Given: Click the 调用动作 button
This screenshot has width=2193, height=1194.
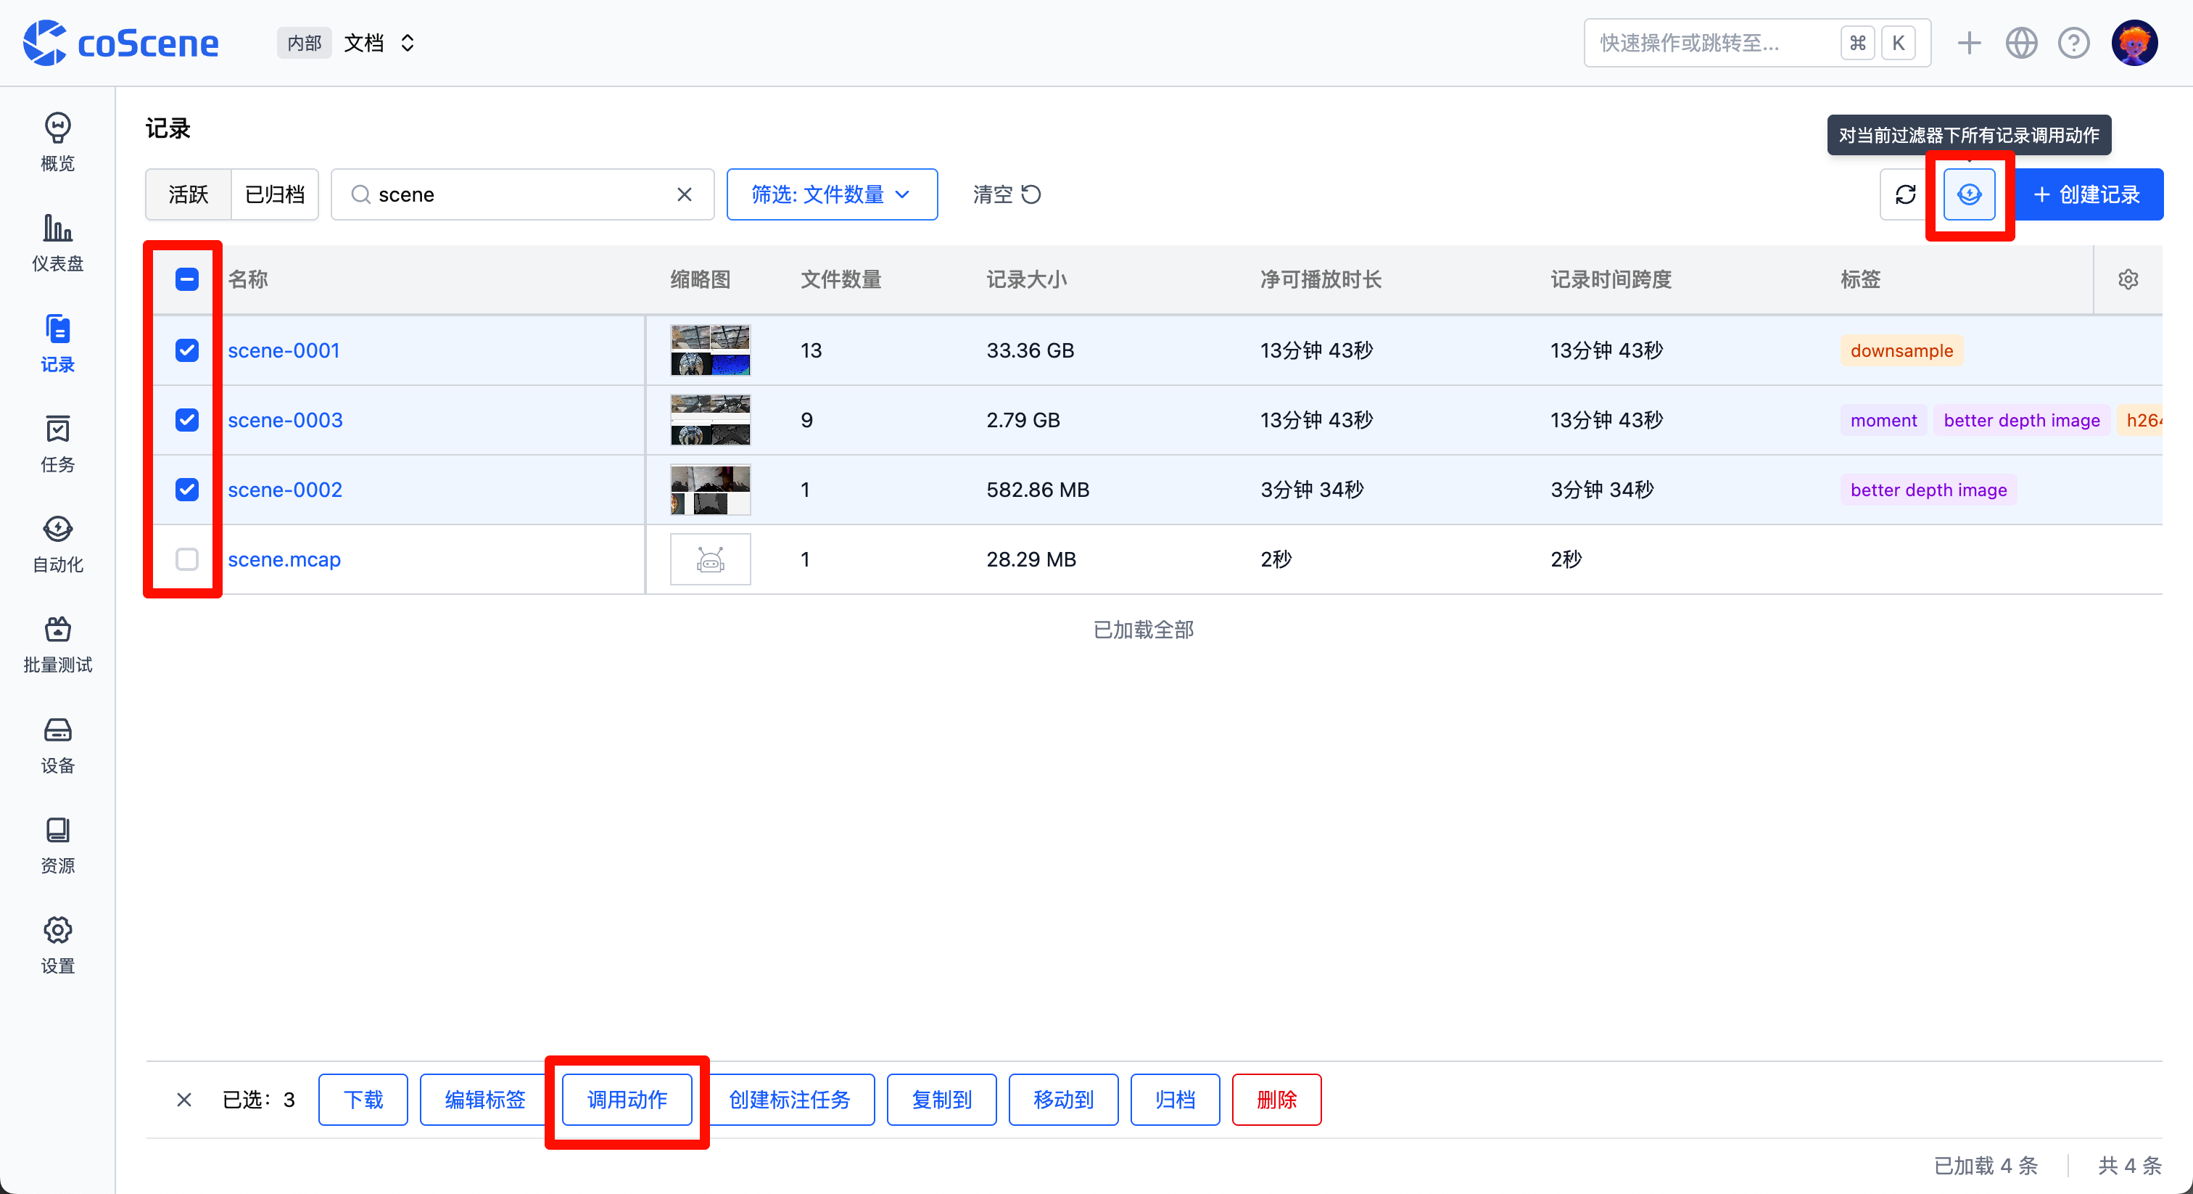Looking at the screenshot, I should [x=627, y=1100].
